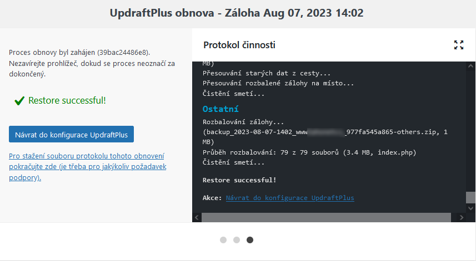
Task: Select the second carousel dot
Action: pos(237,240)
